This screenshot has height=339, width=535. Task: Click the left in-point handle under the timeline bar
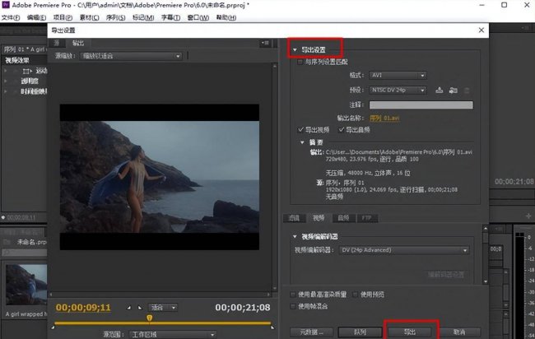(53, 327)
